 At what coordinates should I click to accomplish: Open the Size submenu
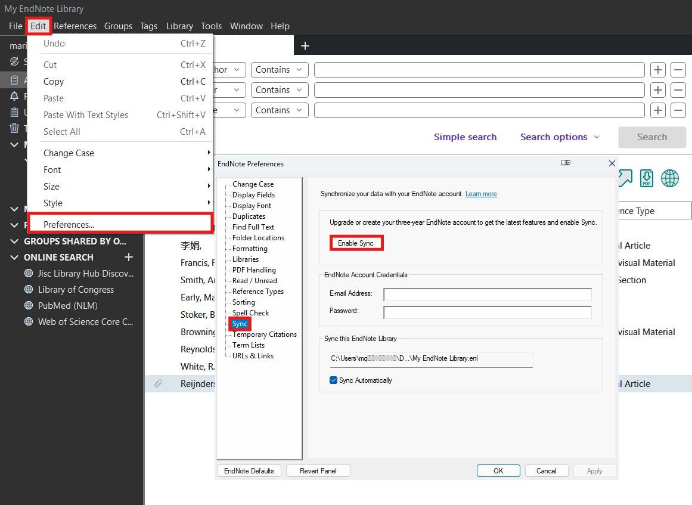coord(120,187)
